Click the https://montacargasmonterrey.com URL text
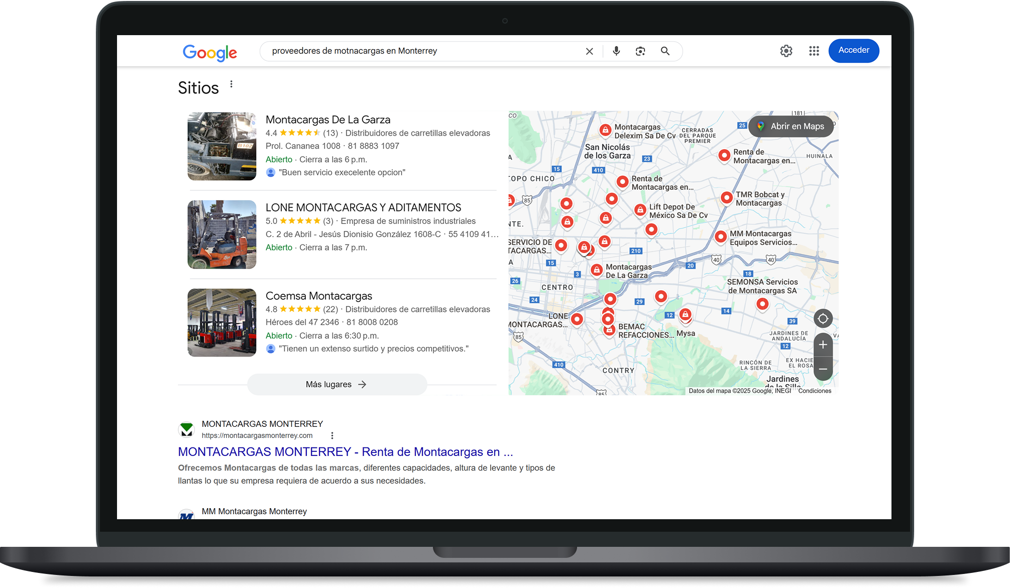The height and width of the screenshot is (588, 1010). click(257, 436)
